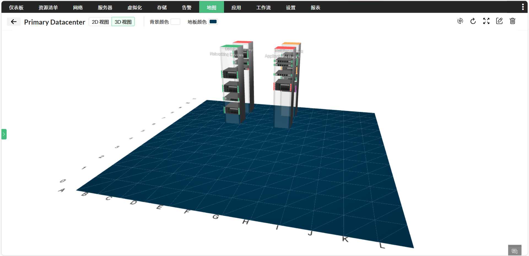Open the 仪表板 page
The image size is (529, 256).
(x=16, y=8)
